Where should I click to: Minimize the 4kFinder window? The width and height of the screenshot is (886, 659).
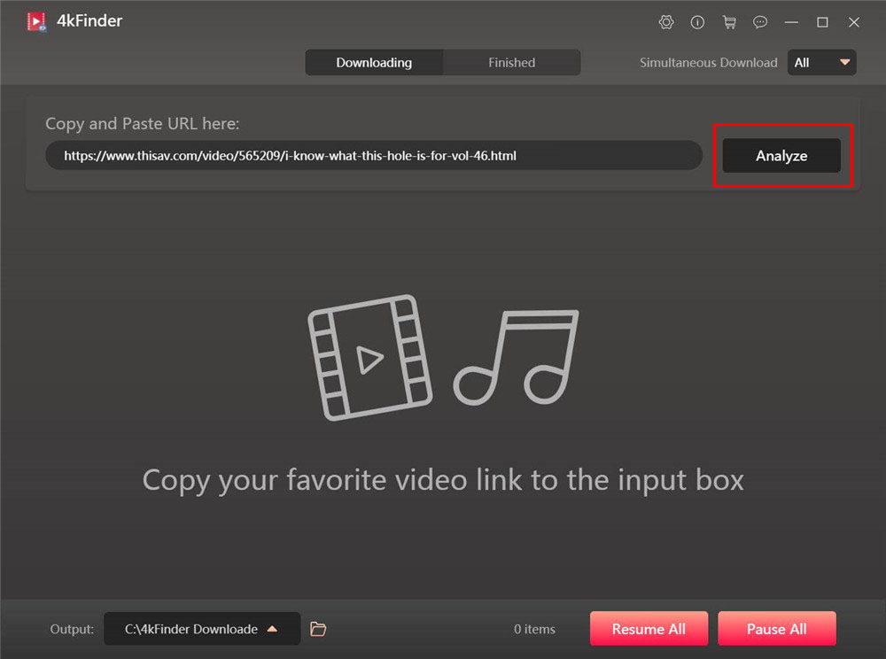791,22
